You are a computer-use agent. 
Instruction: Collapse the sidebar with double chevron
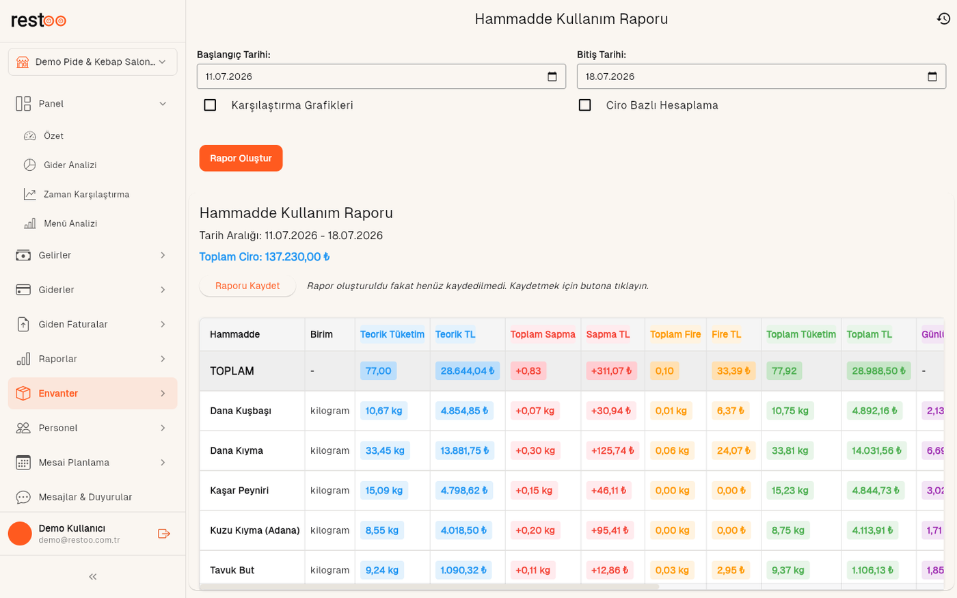point(93,577)
